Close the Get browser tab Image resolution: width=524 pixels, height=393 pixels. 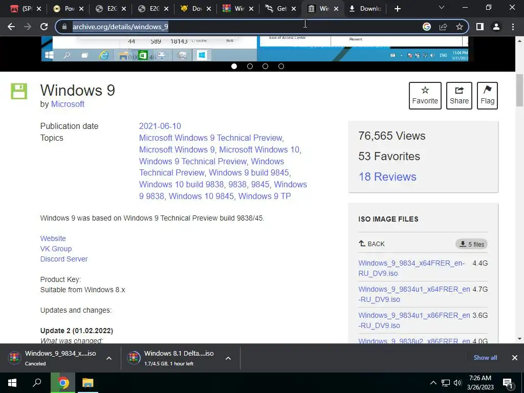click(294, 9)
